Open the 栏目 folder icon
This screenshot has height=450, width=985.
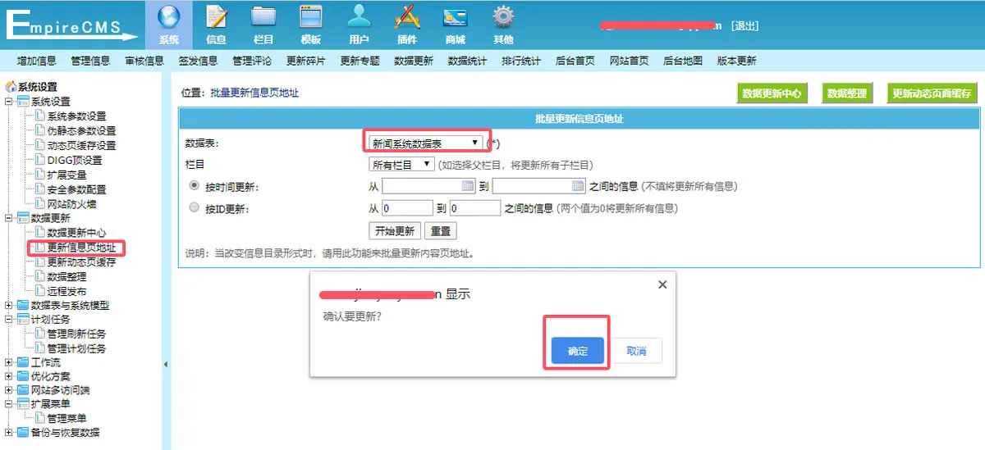pyautogui.click(x=263, y=18)
